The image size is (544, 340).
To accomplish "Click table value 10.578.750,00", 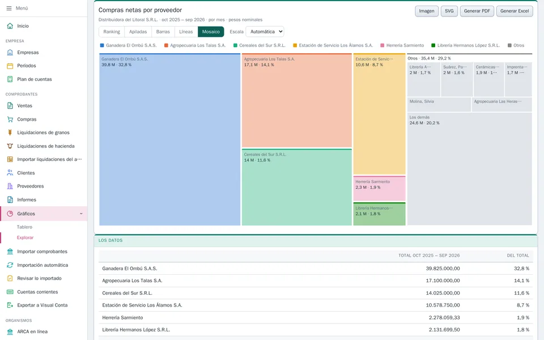I will [x=443, y=305].
